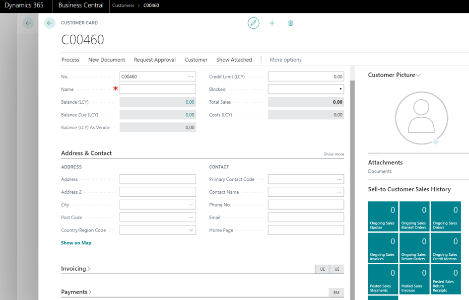Click the pencil edit icon
Screen dimensions: 469x300
(x=253, y=23)
